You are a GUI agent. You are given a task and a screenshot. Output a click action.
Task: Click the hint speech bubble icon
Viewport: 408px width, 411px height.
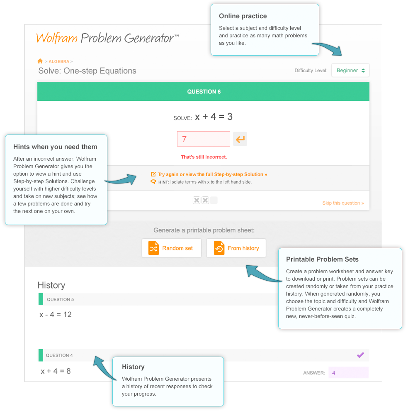pos(153,182)
